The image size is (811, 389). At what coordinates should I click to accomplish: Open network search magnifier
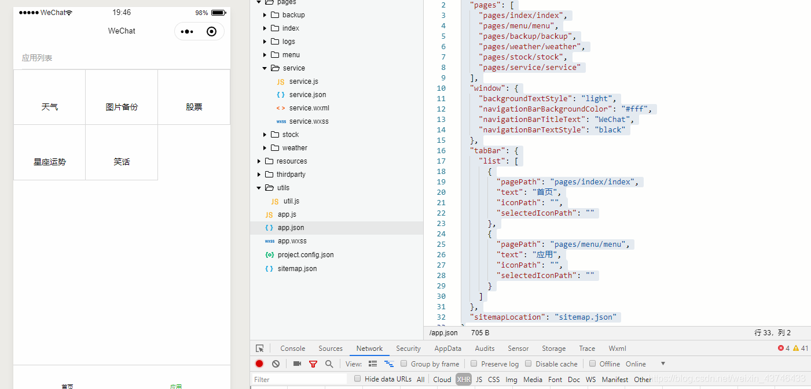point(329,364)
